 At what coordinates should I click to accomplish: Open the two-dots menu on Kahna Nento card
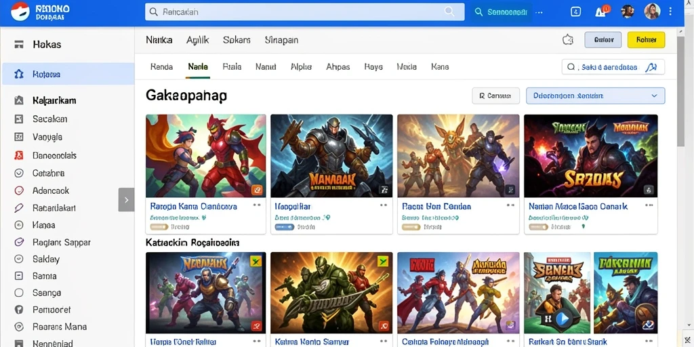384,342
